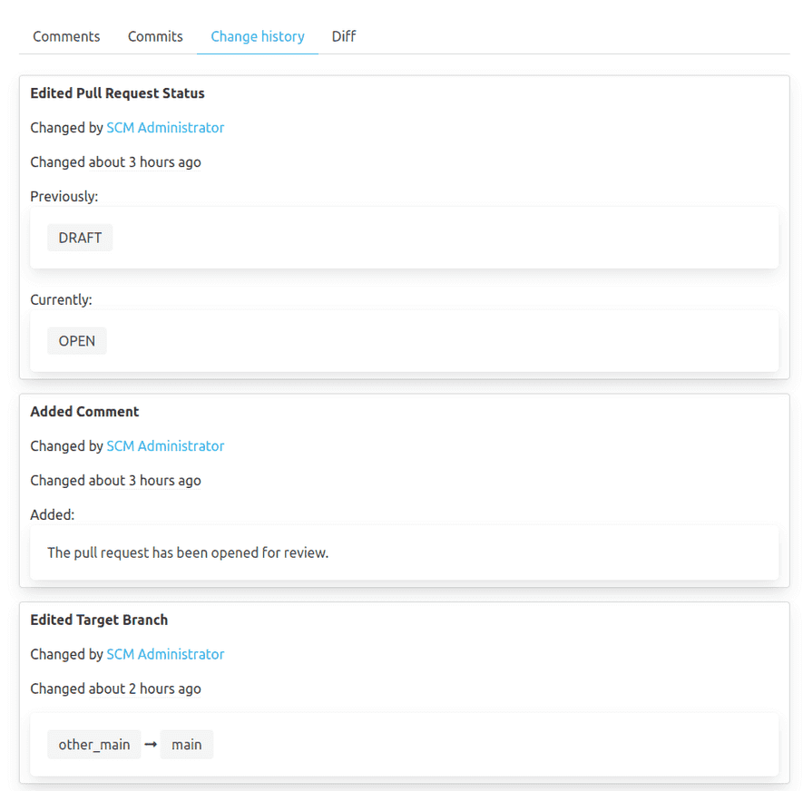Select the other_main branch label
803x791 pixels.
point(93,744)
